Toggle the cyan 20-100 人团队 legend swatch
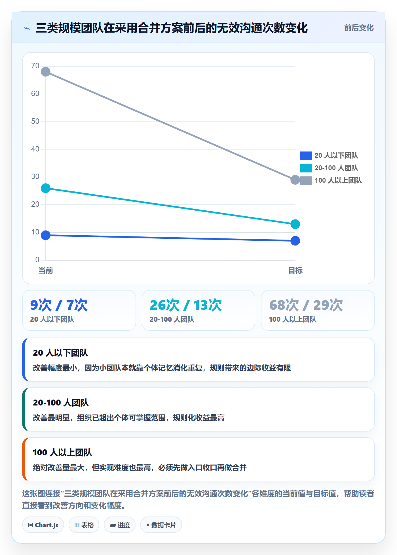This screenshot has height=555, width=397. pyautogui.click(x=306, y=168)
